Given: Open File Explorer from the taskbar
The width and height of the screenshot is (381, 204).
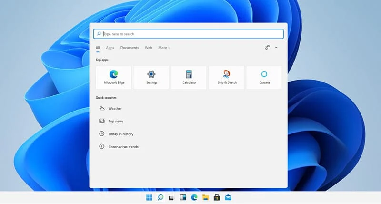Looking at the screenshot, I should [206, 197].
